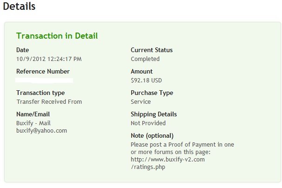The width and height of the screenshot is (282, 188).
Task: Click the Details page heading
Action: (19, 7)
